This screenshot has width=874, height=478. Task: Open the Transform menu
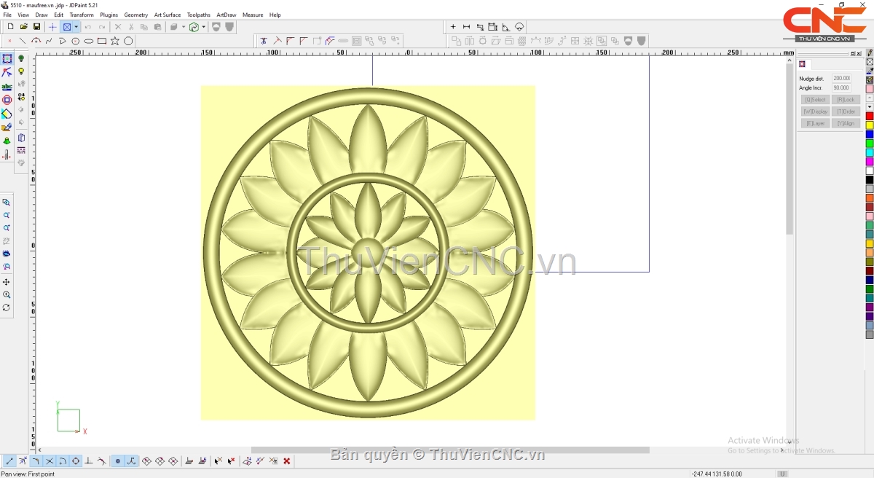pos(82,15)
